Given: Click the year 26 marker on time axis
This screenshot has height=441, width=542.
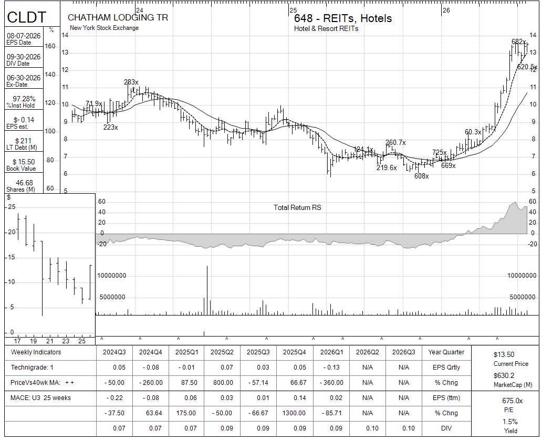Looking at the screenshot, I should click(446, 10).
